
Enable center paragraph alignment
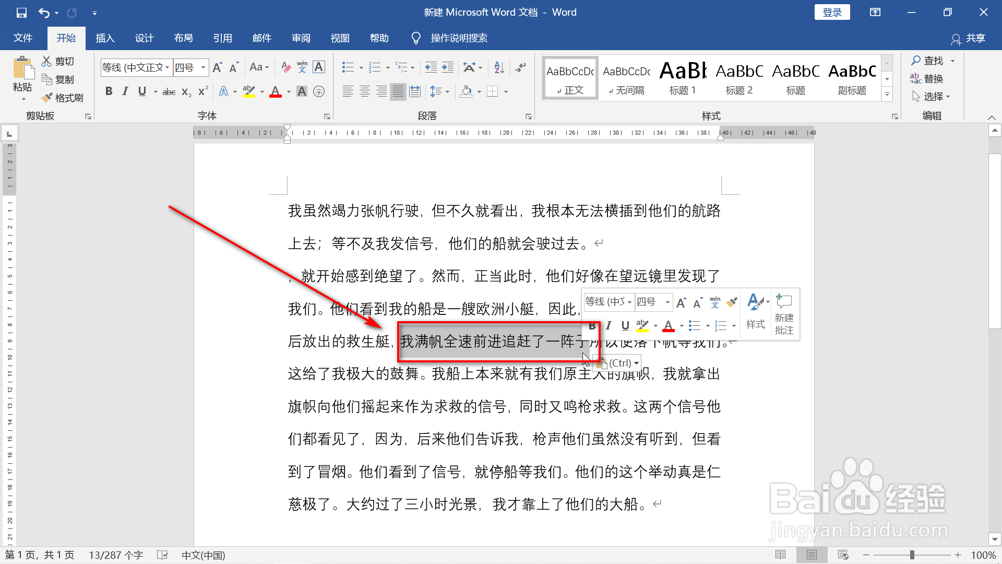(x=364, y=91)
